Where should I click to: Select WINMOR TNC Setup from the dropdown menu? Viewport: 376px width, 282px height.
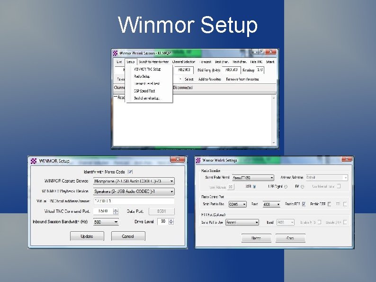(x=147, y=69)
